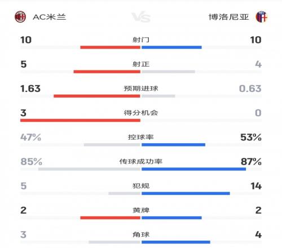
Task: Click the AC Milan club crest
Action: pyautogui.click(x=20, y=17)
